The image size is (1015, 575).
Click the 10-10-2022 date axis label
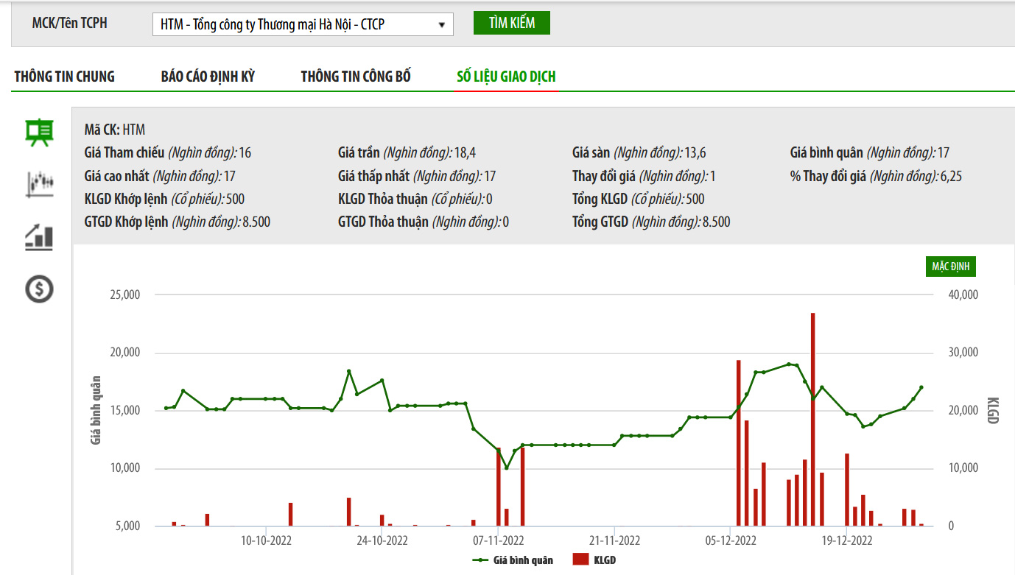coord(267,541)
